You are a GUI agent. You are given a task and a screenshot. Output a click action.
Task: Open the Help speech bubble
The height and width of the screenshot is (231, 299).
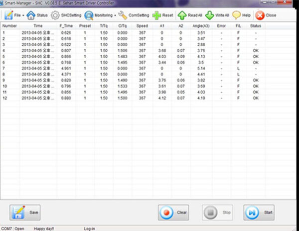pos(237,15)
